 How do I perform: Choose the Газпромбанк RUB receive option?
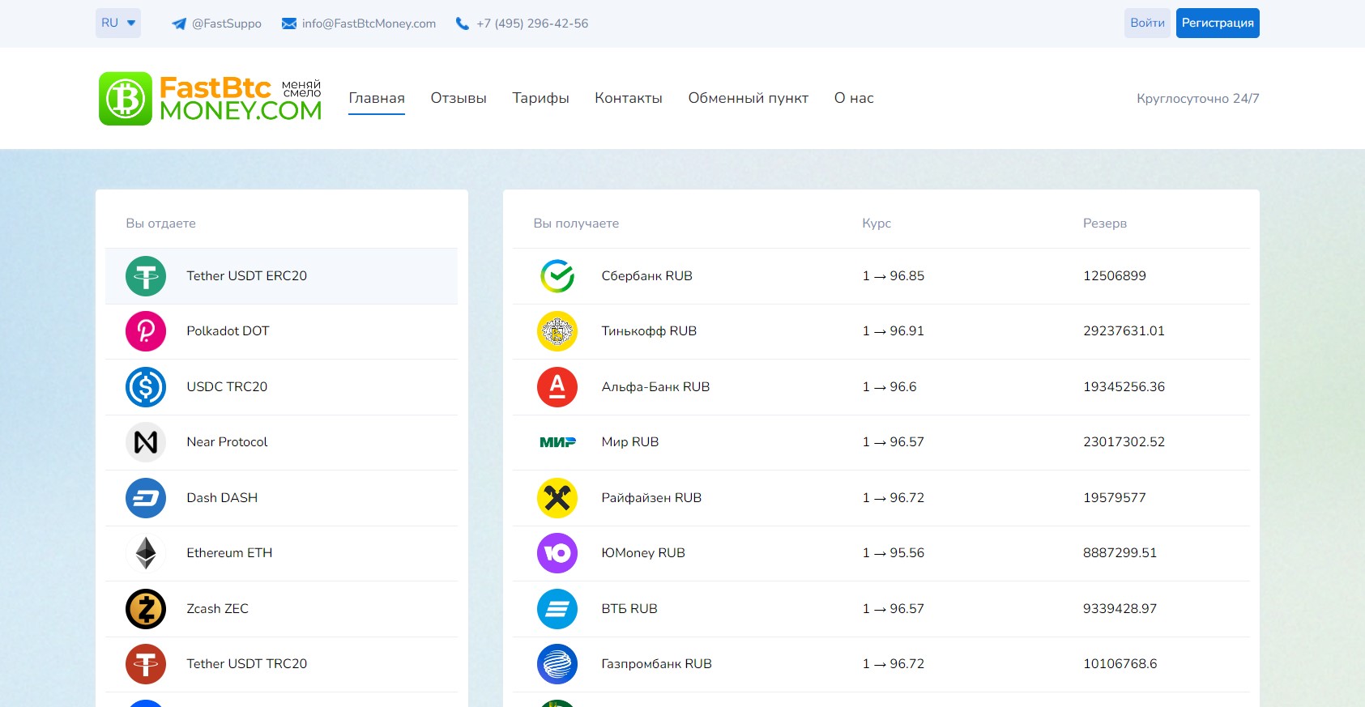(x=656, y=664)
